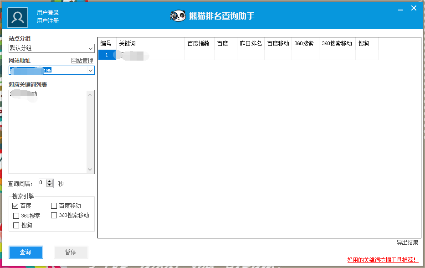
Task: Click the 关键词 column header
Action: (x=150, y=43)
